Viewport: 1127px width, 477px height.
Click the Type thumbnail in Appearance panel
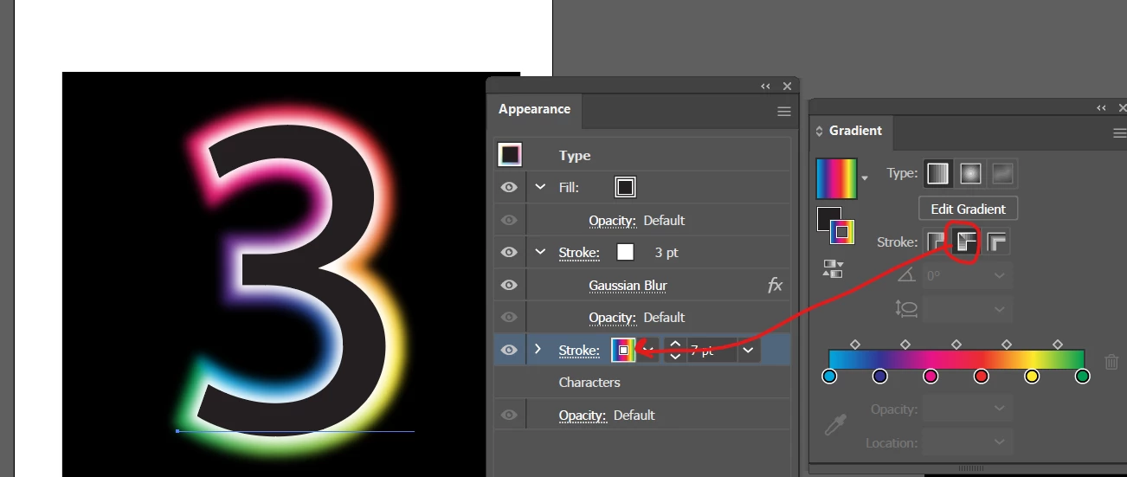(510, 155)
